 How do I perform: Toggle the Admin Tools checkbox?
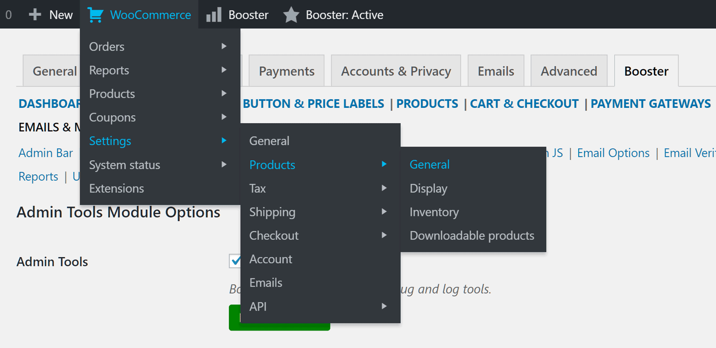coord(235,261)
